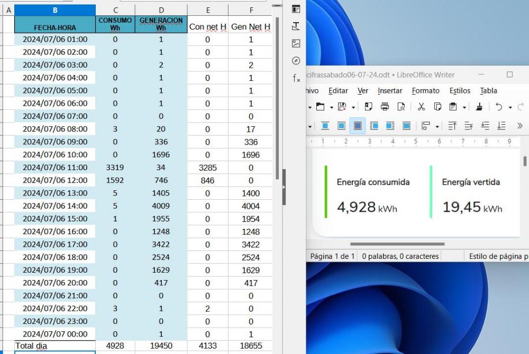Viewport: 529px width, 354px height.
Task: Open the Editar menu
Action: [338, 90]
